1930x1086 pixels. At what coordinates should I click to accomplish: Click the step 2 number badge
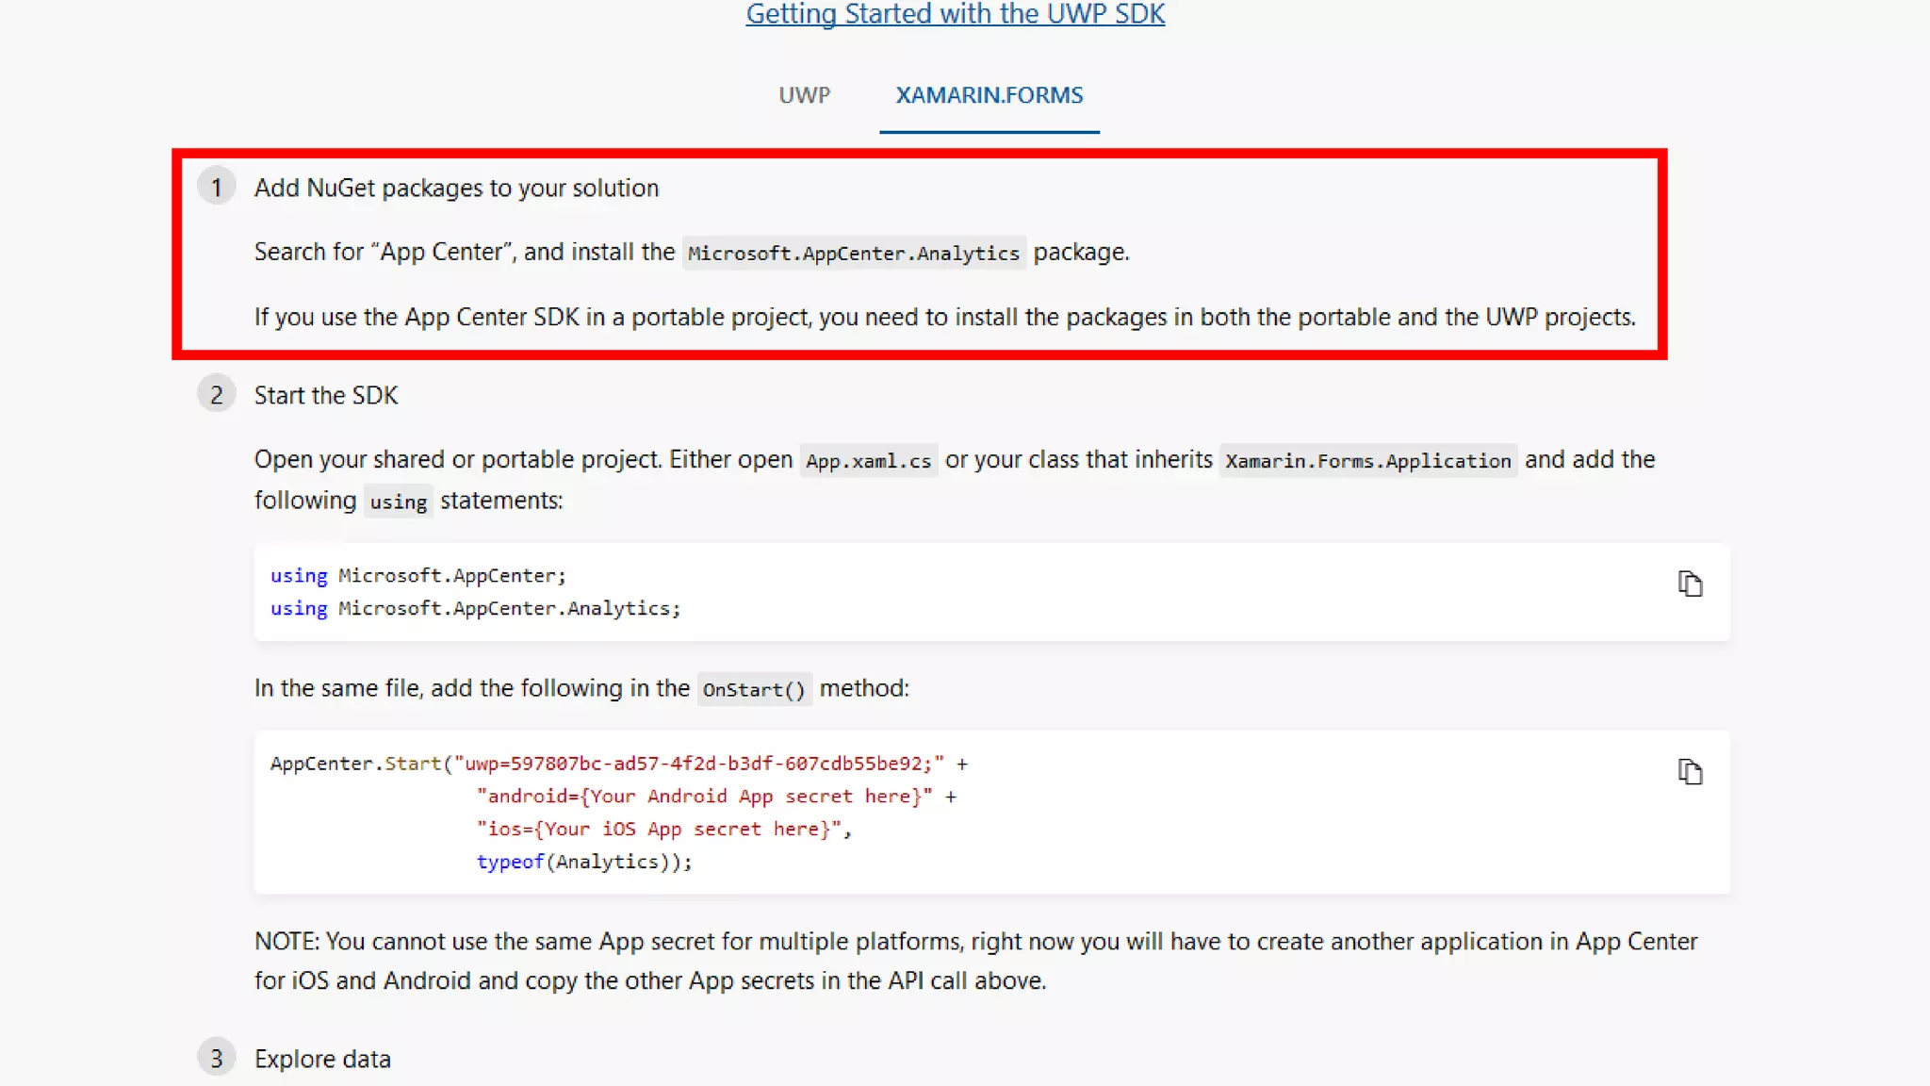click(217, 395)
